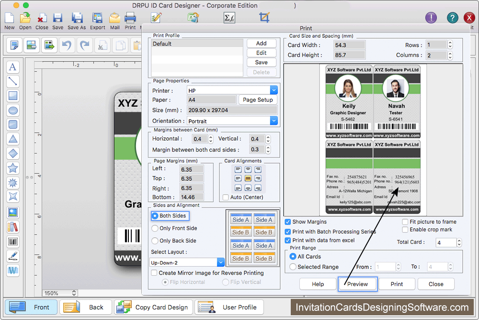Select the Both Sides radio button
Screen dimensions: 479x320
pyautogui.click(x=155, y=216)
